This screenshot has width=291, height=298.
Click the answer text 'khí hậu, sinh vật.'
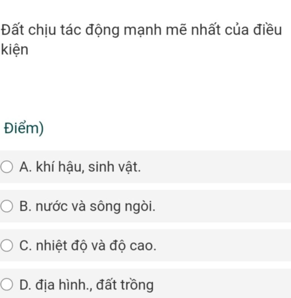click(88, 167)
